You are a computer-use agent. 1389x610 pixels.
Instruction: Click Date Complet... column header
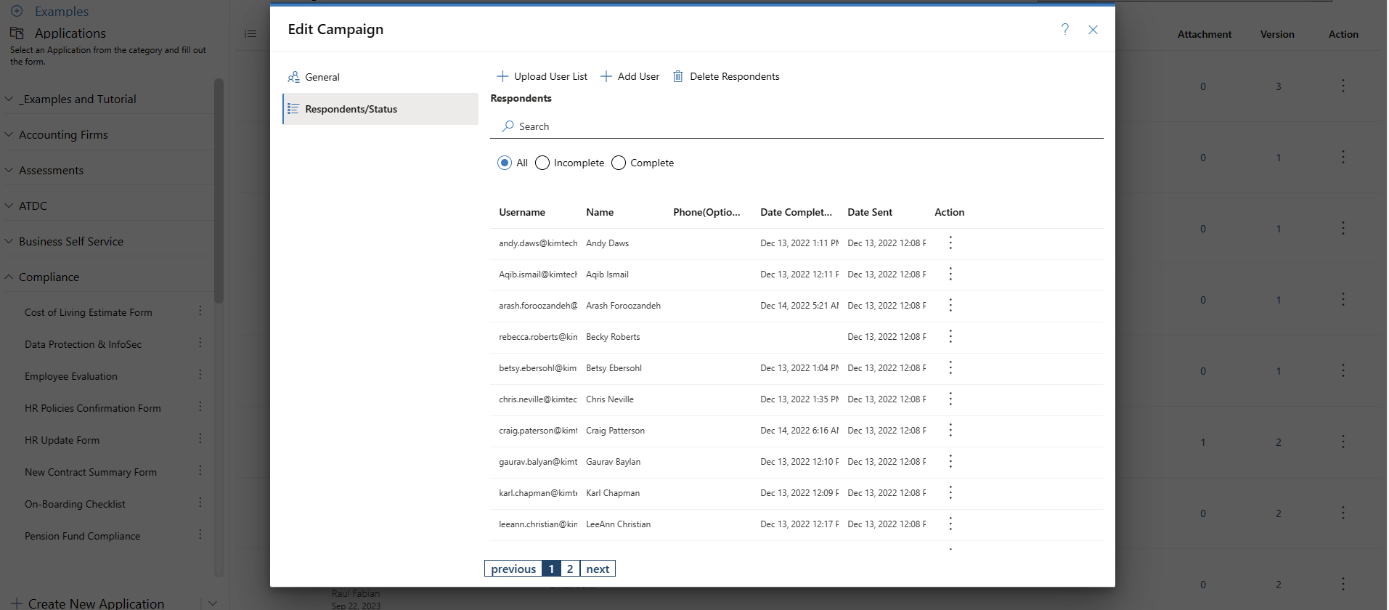pos(796,212)
